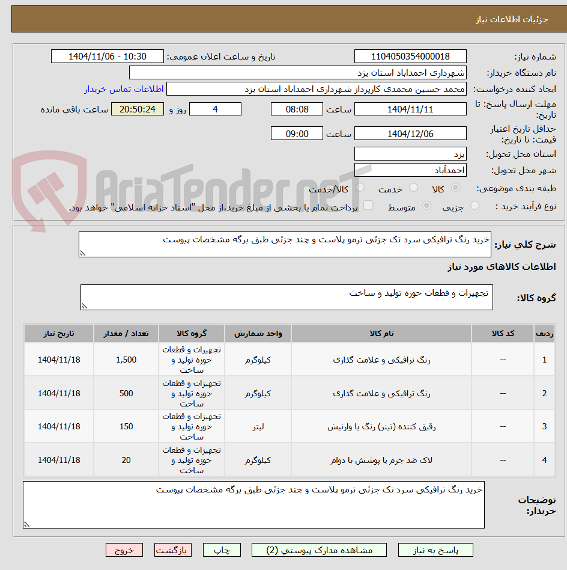Click the ردیف column header
The height and width of the screenshot is (570, 567).
545,333
